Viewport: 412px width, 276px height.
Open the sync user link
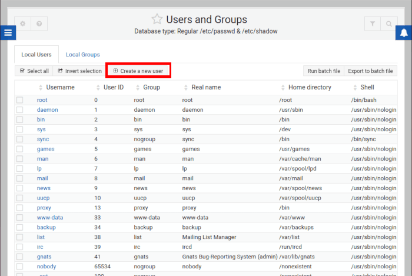coord(43,139)
